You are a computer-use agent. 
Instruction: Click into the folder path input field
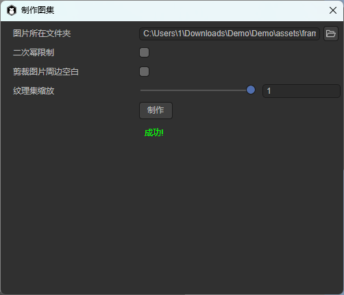(230, 34)
